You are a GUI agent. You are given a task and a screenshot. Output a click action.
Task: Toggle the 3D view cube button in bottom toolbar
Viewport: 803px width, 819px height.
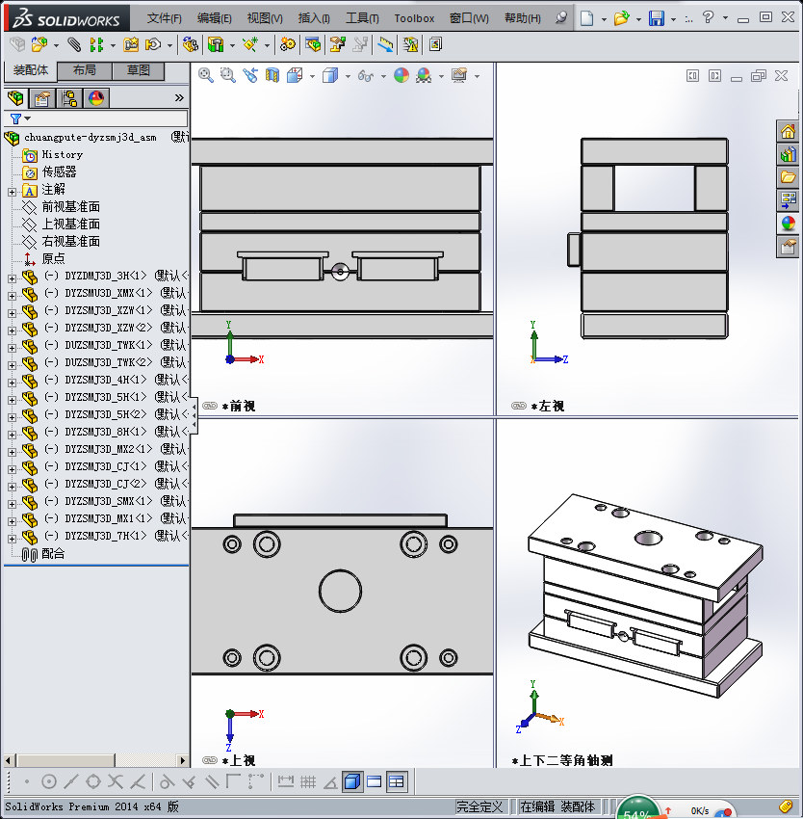pyautogui.click(x=352, y=782)
